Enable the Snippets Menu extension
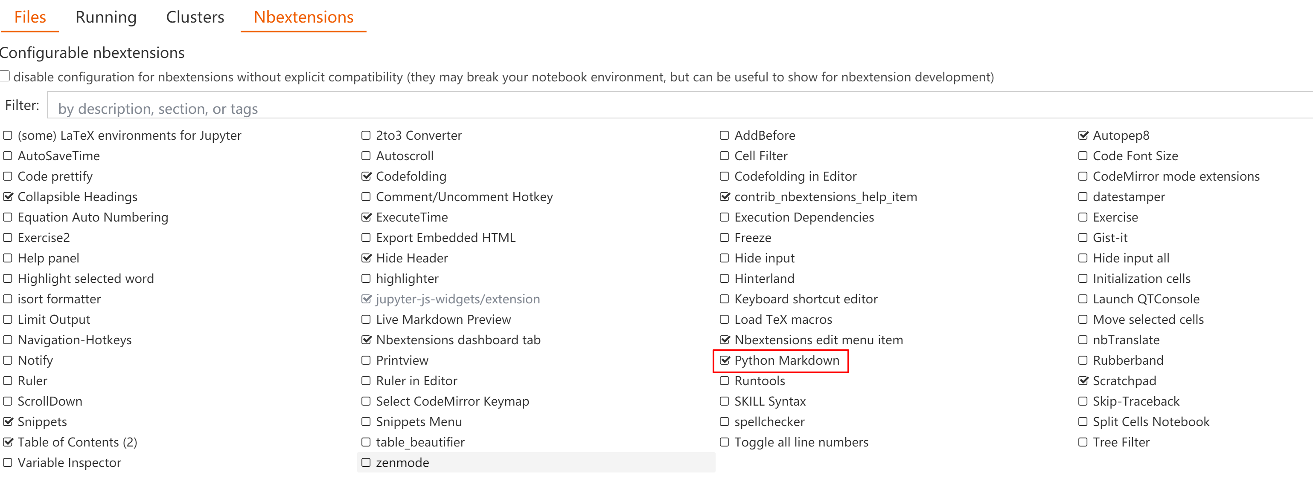This screenshot has width=1313, height=484. click(366, 421)
